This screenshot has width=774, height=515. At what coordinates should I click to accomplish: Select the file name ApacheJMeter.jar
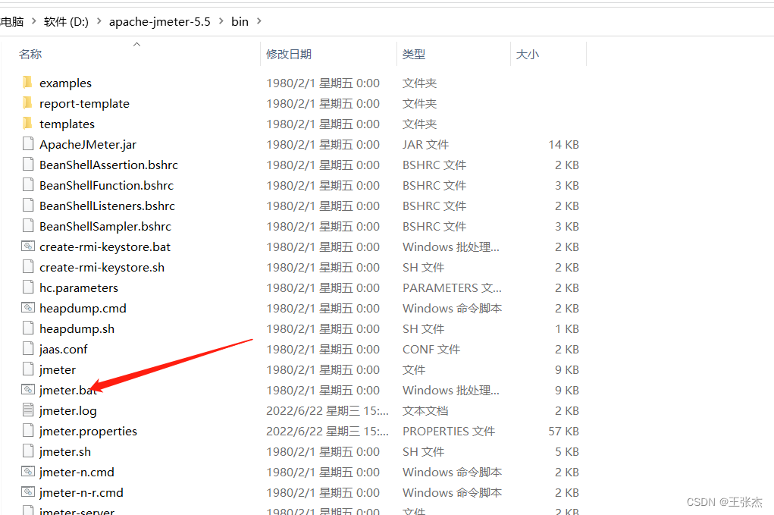coord(88,144)
